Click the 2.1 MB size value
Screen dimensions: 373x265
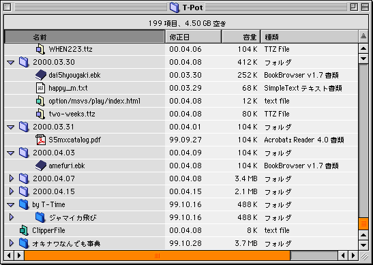(246, 191)
